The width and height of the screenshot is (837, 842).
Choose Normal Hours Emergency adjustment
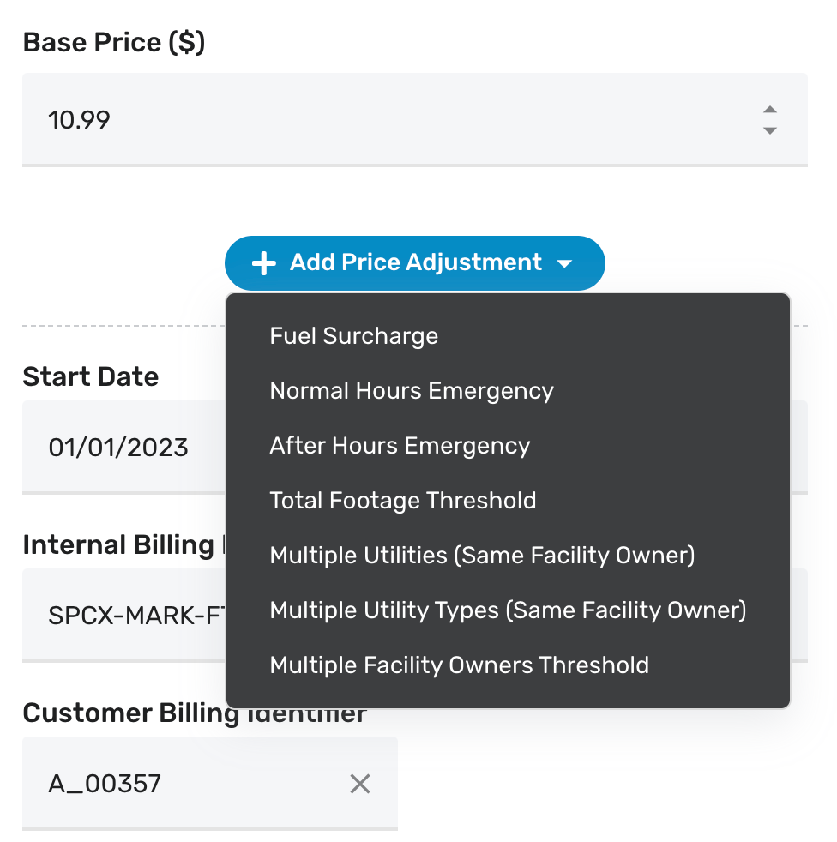coord(412,391)
